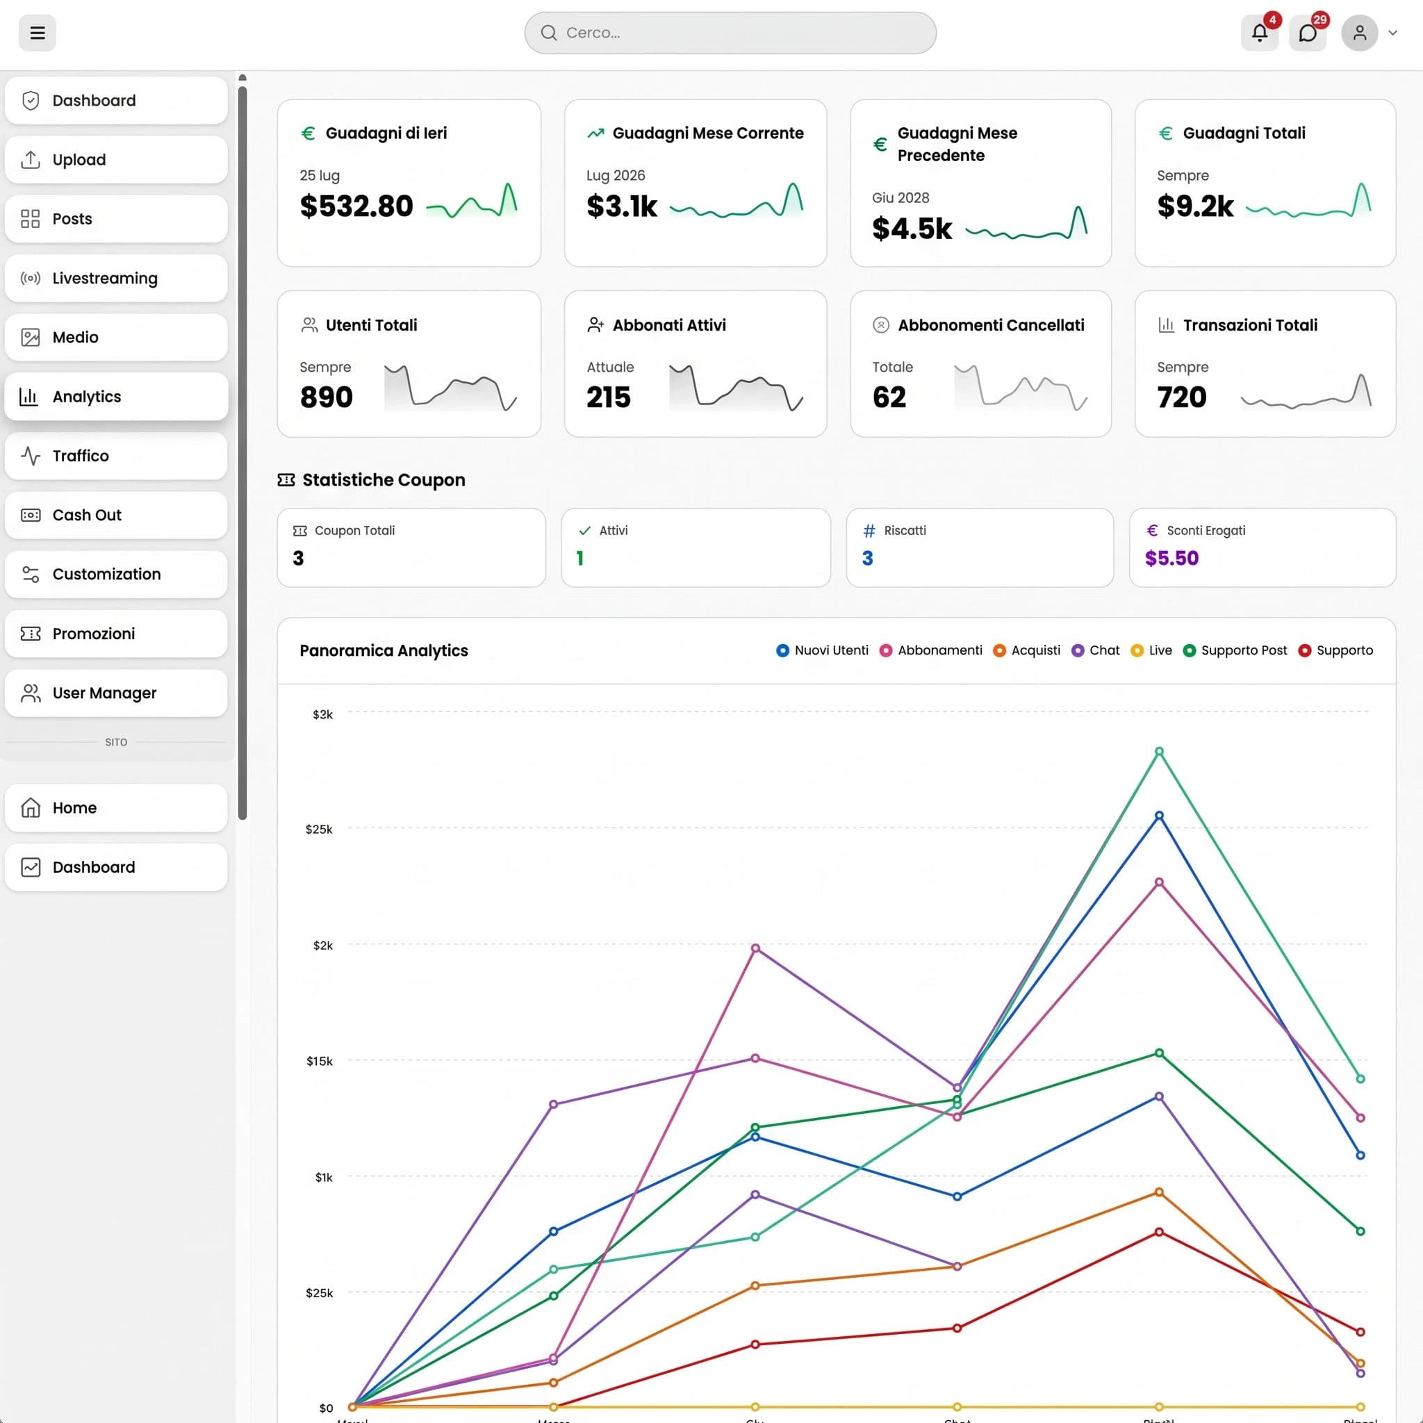Open the Livestreaming section

[115, 278]
